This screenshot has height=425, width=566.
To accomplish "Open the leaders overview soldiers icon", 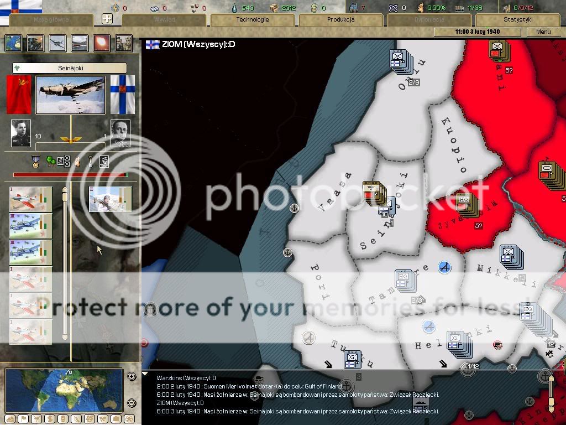I will click(x=124, y=43).
